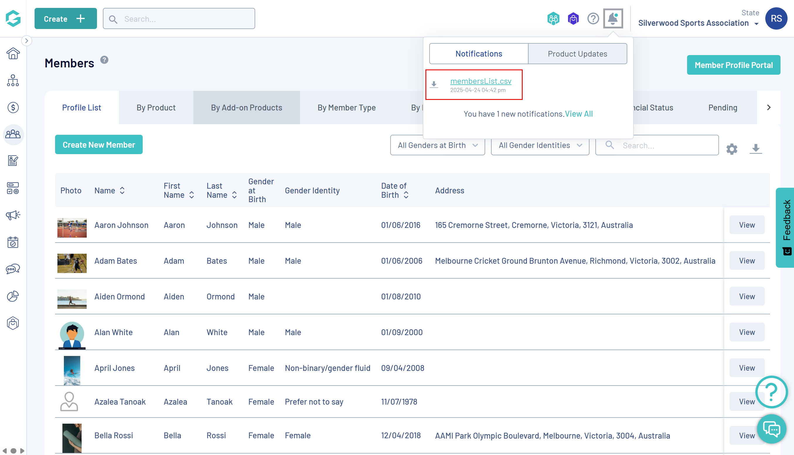Viewport: 794px width, 455px height.
Task: Open the marketing megaphone sidebar icon
Action: click(x=13, y=215)
